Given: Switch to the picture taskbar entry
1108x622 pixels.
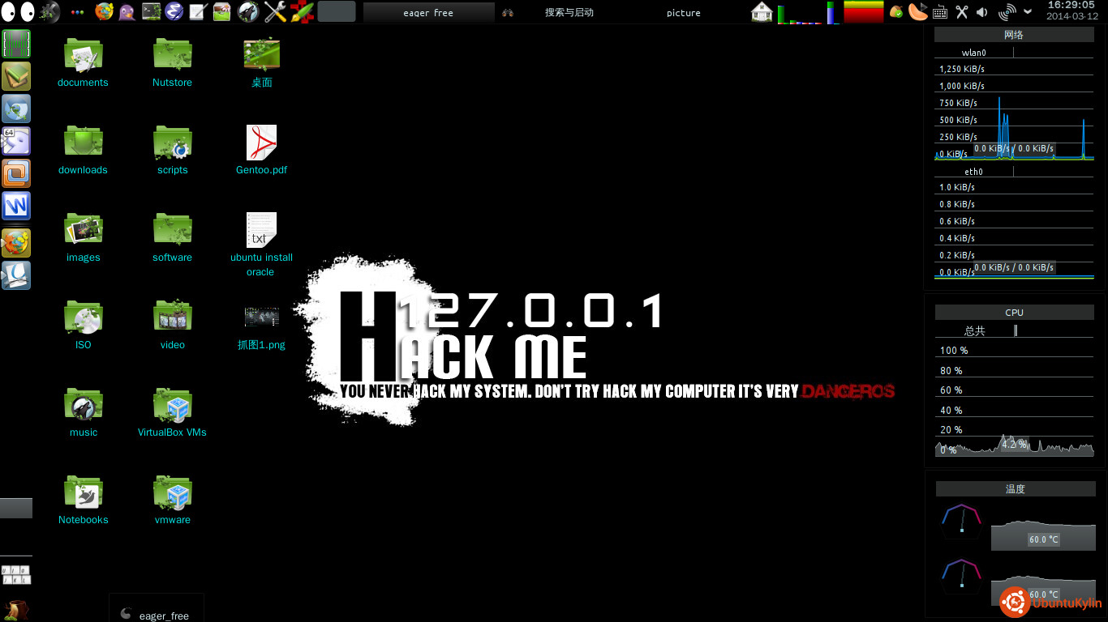Looking at the screenshot, I should (x=683, y=12).
